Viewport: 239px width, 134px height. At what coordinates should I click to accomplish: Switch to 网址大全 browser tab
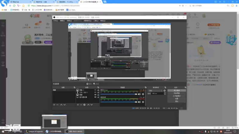tap(20, 2)
